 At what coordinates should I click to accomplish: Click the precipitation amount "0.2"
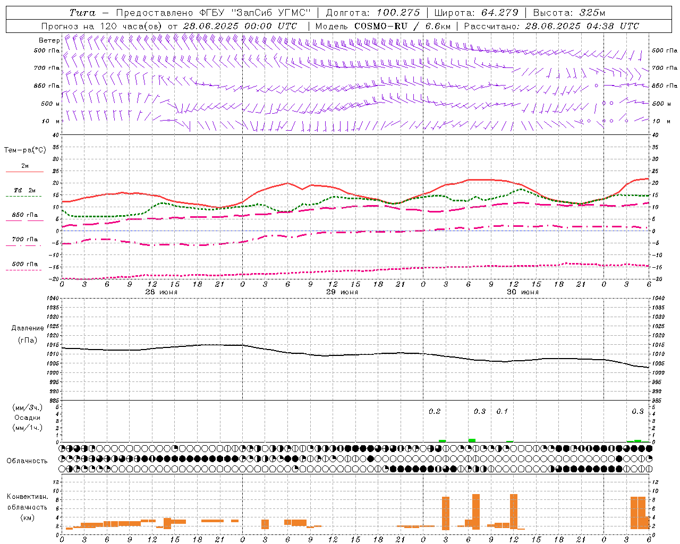[435, 411]
